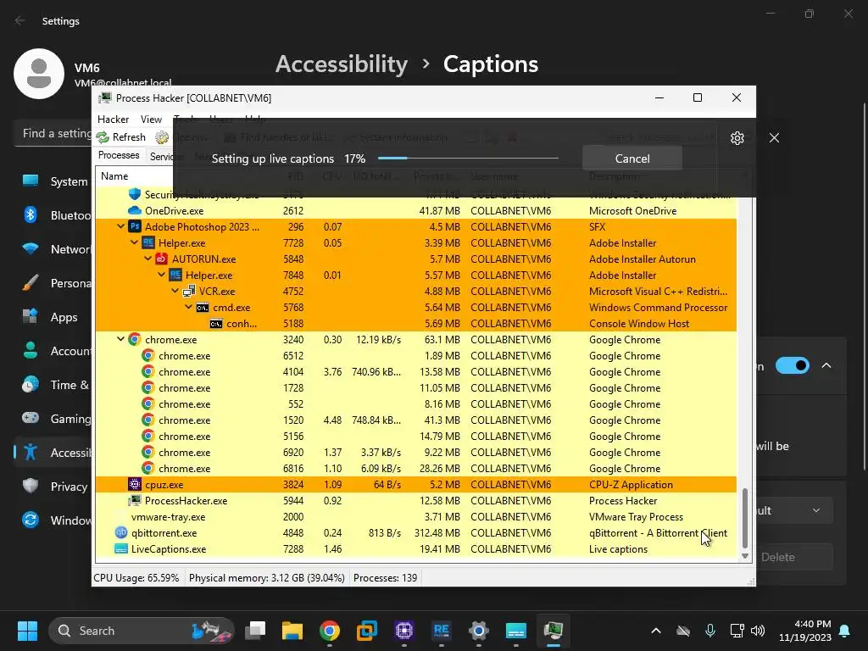Cancel the live captions setup
The image size is (868, 651).
pyautogui.click(x=632, y=159)
